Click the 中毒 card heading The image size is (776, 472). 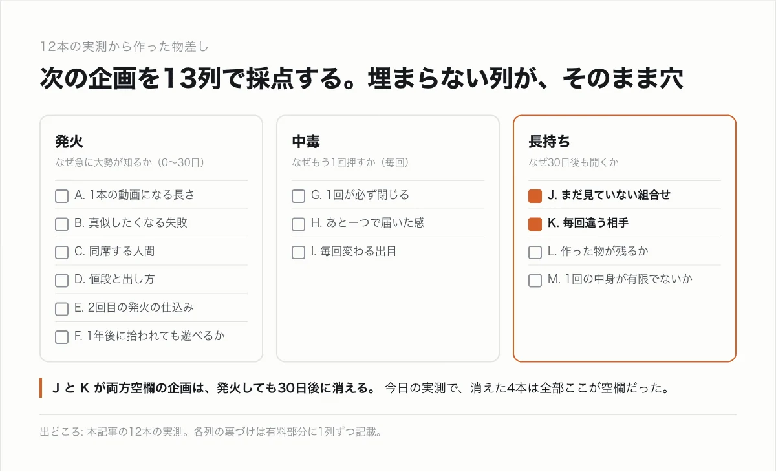coord(306,142)
